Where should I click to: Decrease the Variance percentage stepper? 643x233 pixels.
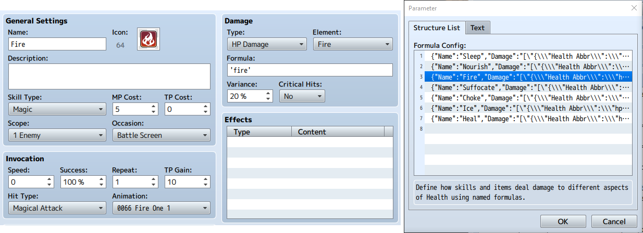coord(268,99)
